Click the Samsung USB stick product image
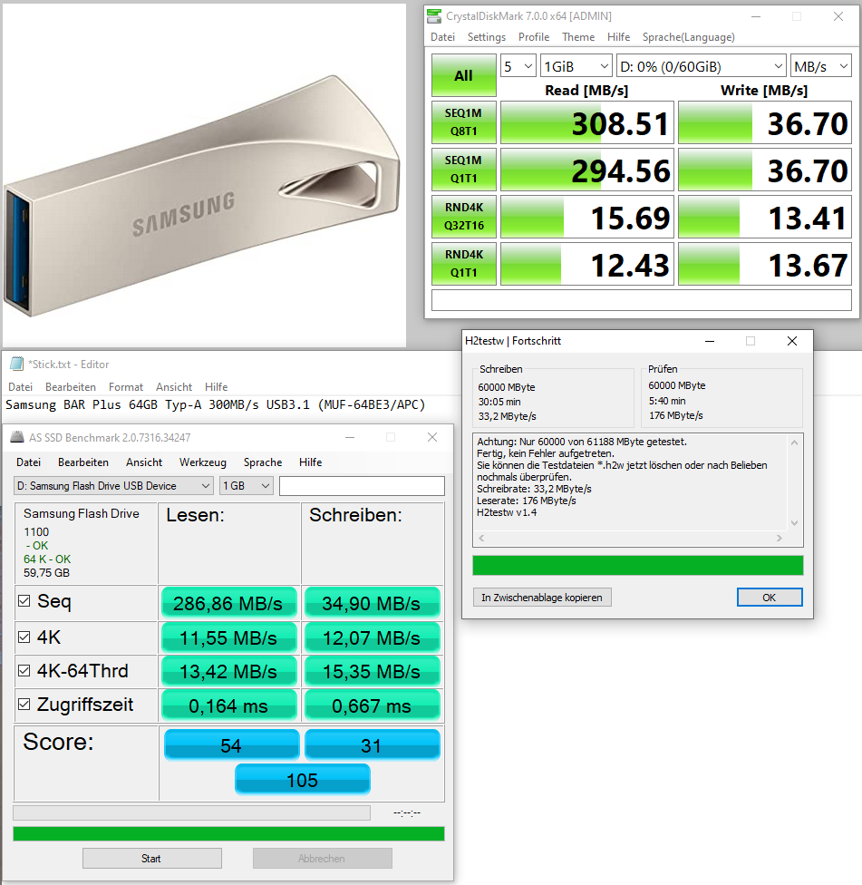This screenshot has height=885, width=862. 204,176
